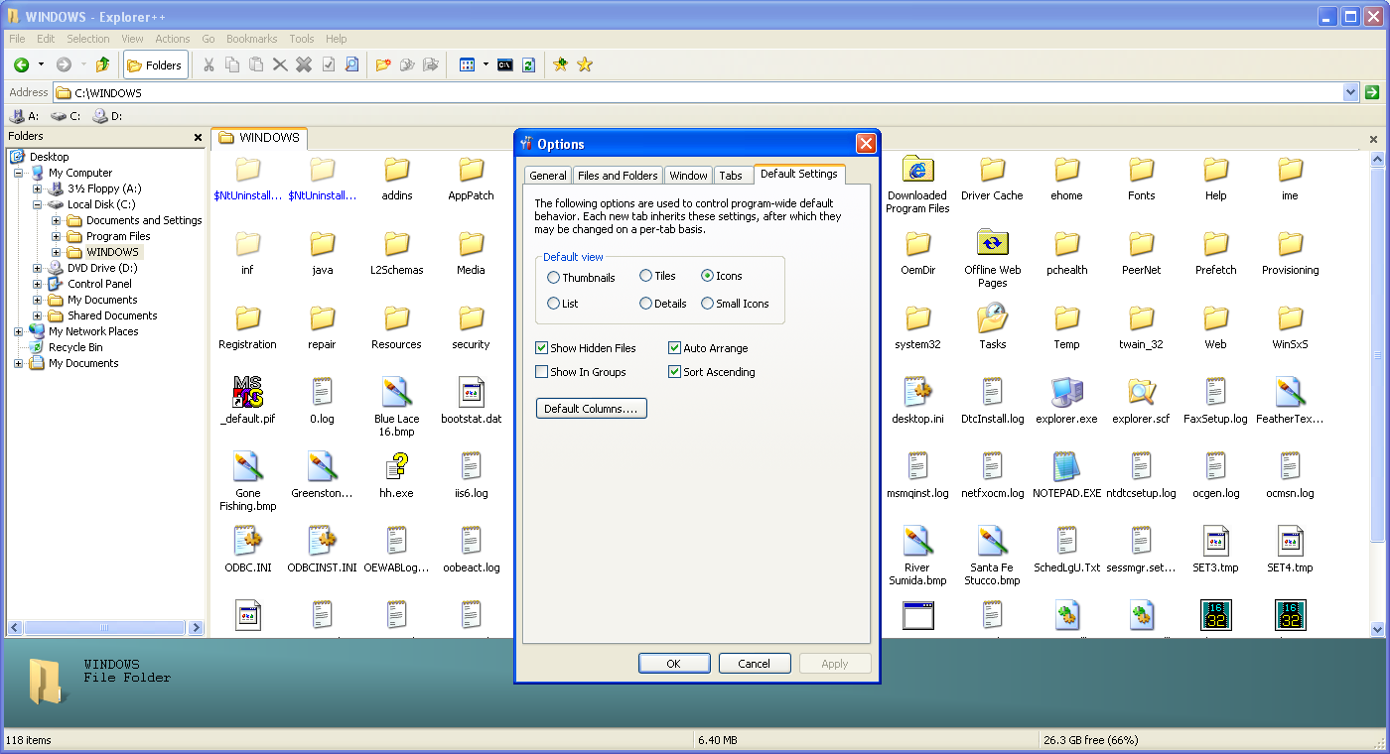The image size is (1390, 754).
Task: Go up one folder level
Action: (x=102, y=65)
